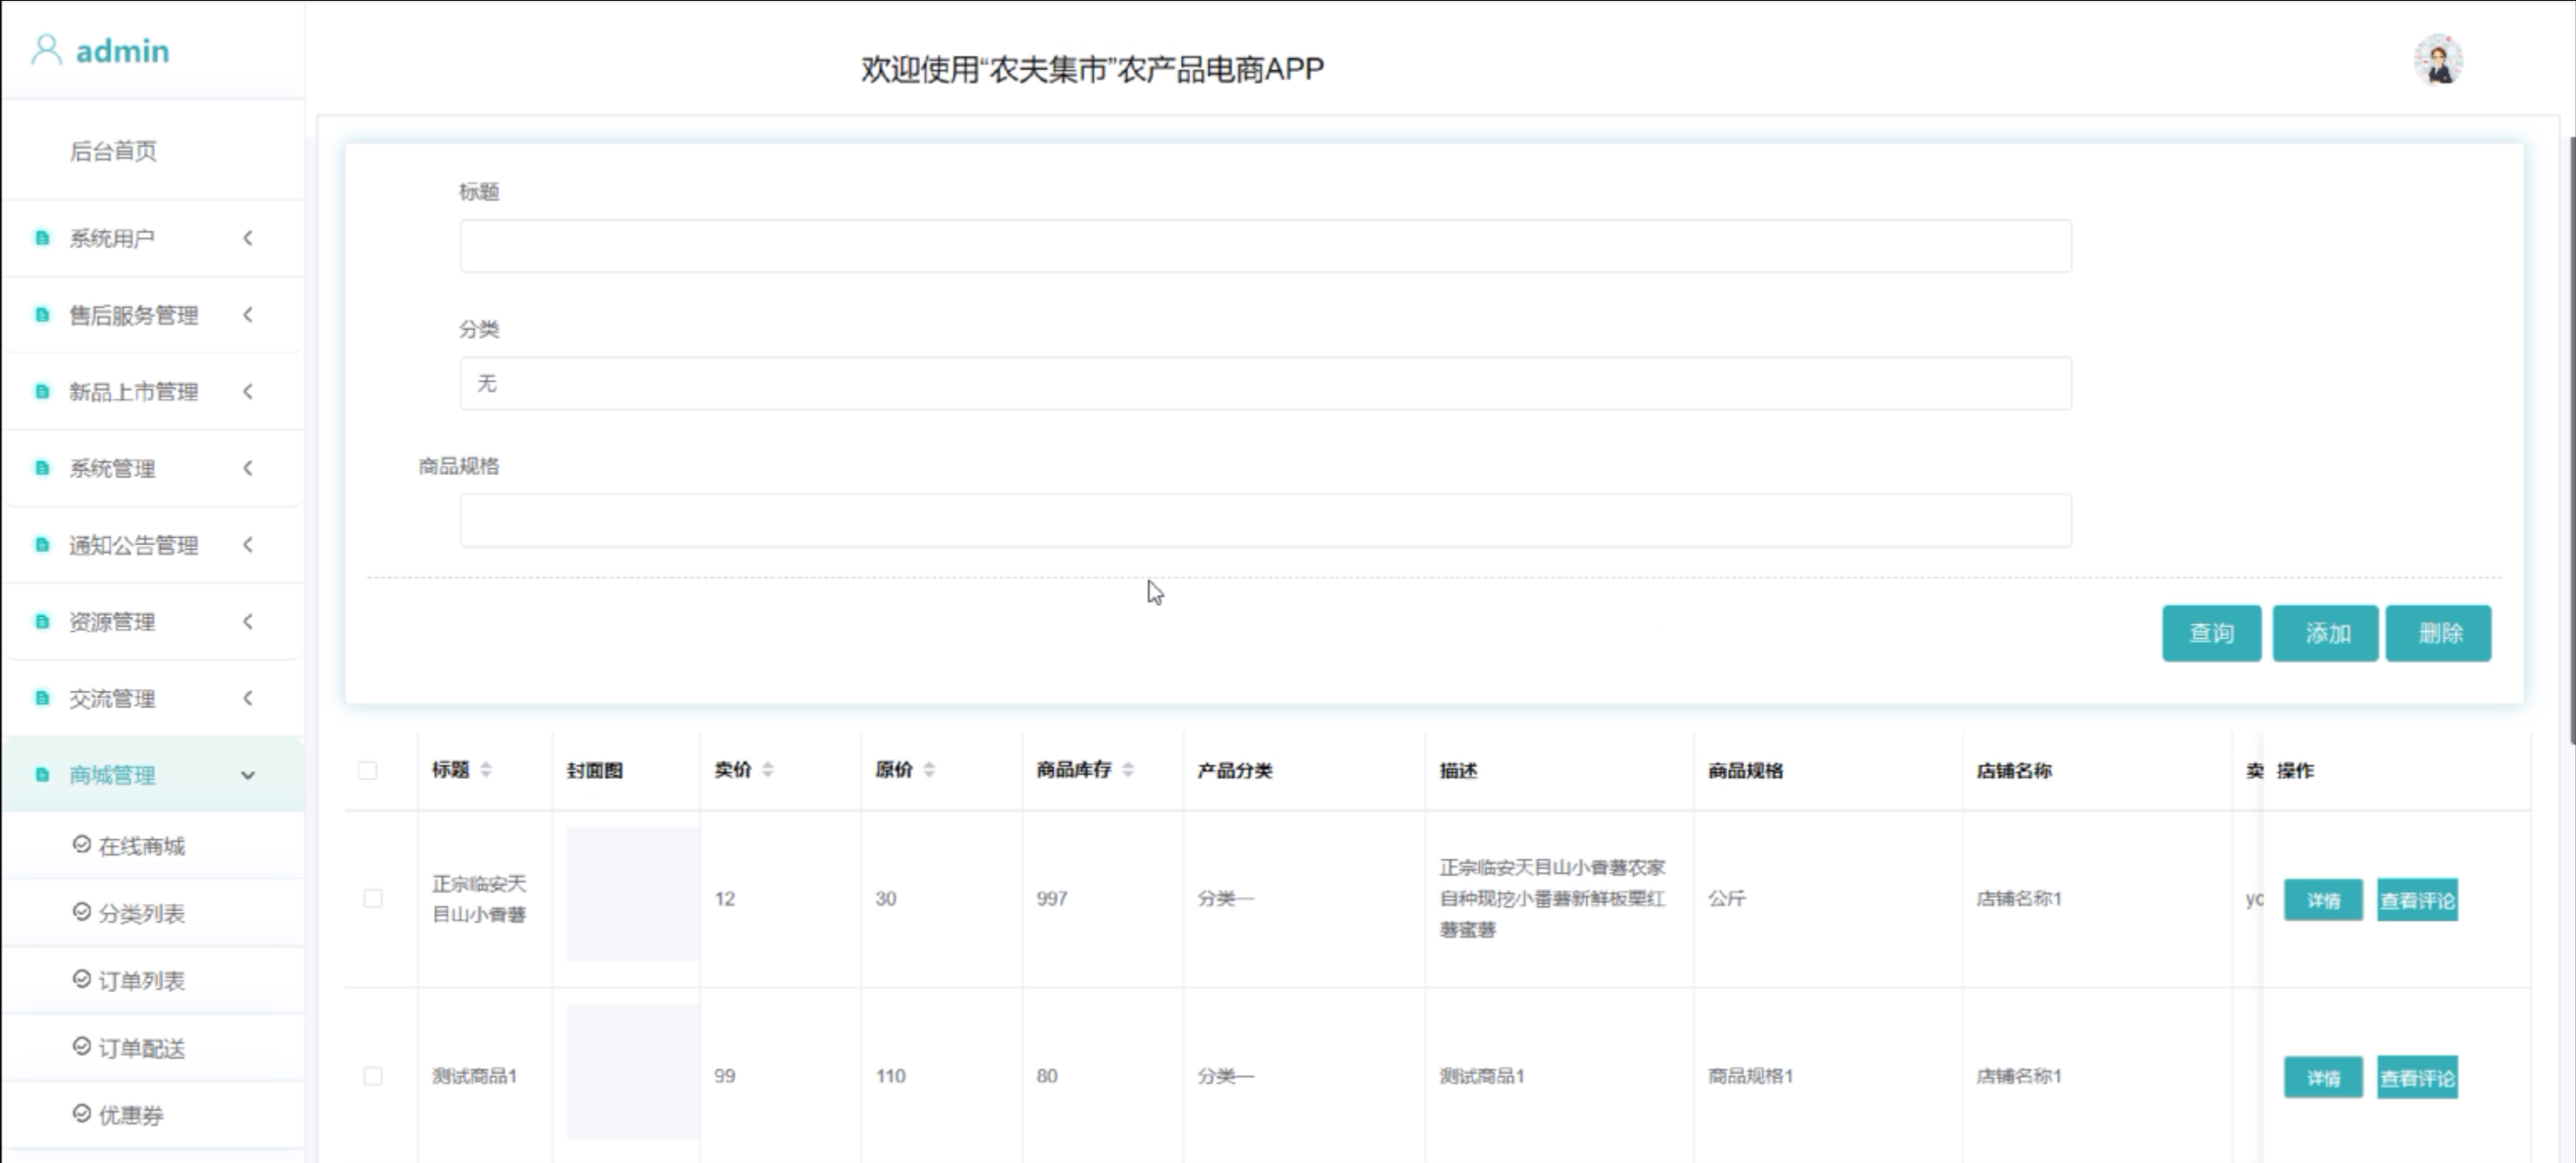This screenshot has height=1163, width=2576.
Task: Click the 系统用户 menu document icon
Action: (x=42, y=238)
